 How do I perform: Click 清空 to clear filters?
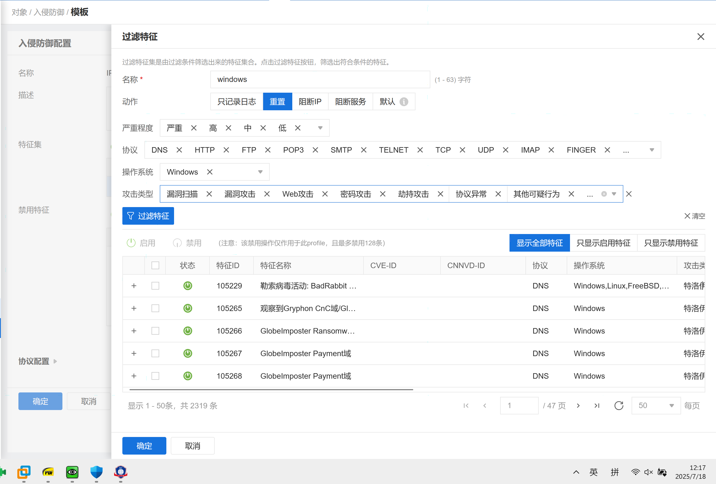click(695, 216)
